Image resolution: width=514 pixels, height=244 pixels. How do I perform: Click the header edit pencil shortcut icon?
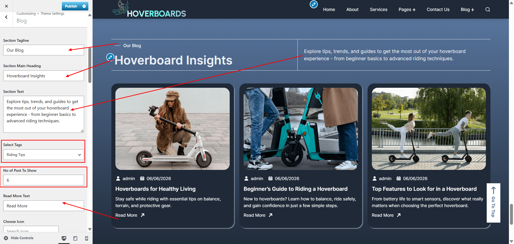(x=313, y=4)
